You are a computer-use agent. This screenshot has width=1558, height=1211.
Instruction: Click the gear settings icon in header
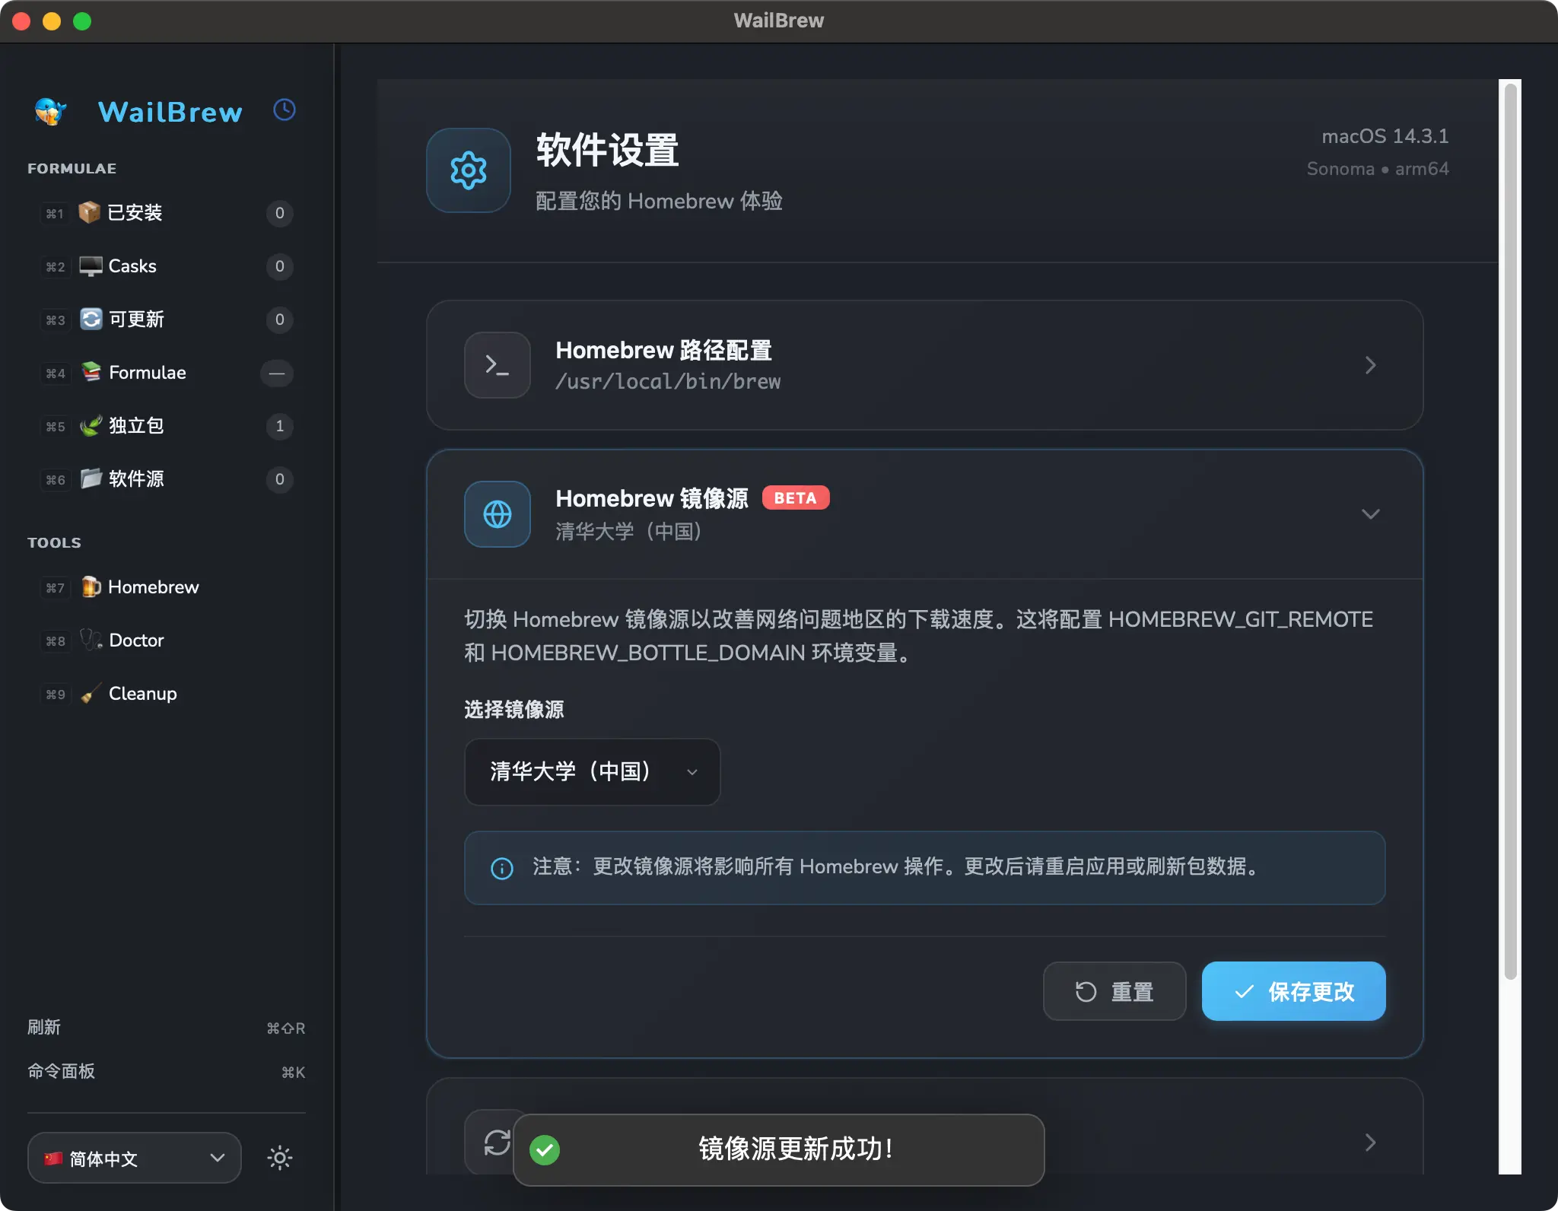[469, 170]
